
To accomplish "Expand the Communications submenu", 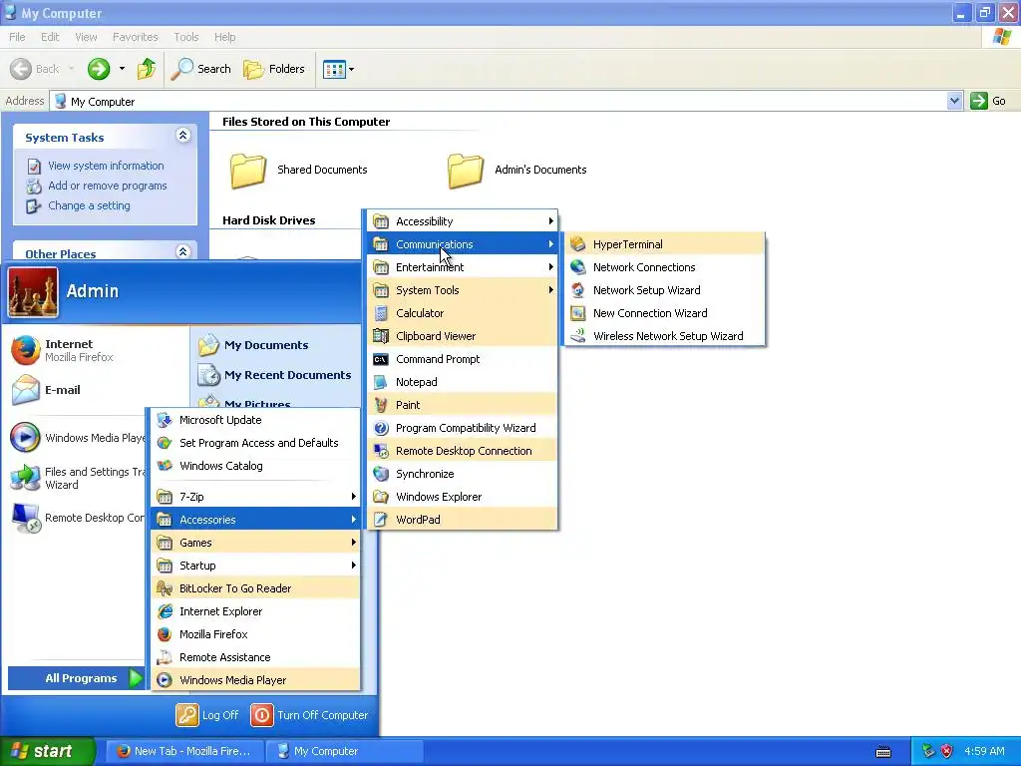I will (463, 244).
